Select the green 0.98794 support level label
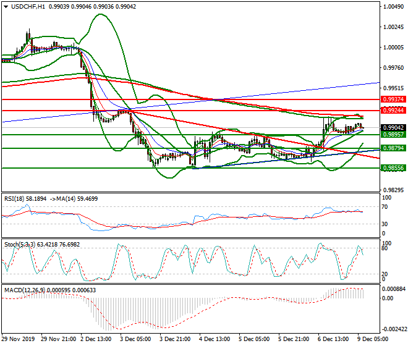This screenshot has width=408, height=346. coord(393,148)
